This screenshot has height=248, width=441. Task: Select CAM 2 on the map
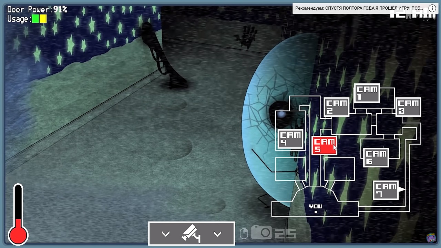(x=336, y=107)
